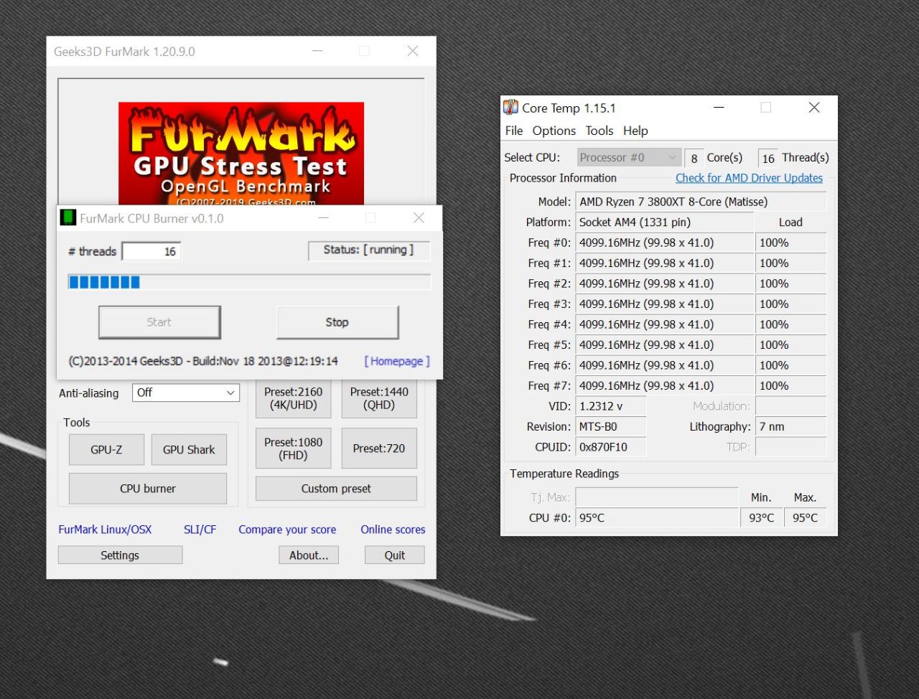
Task: Open the Tools menu in Core Temp
Action: pyautogui.click(x=599, y=131)
